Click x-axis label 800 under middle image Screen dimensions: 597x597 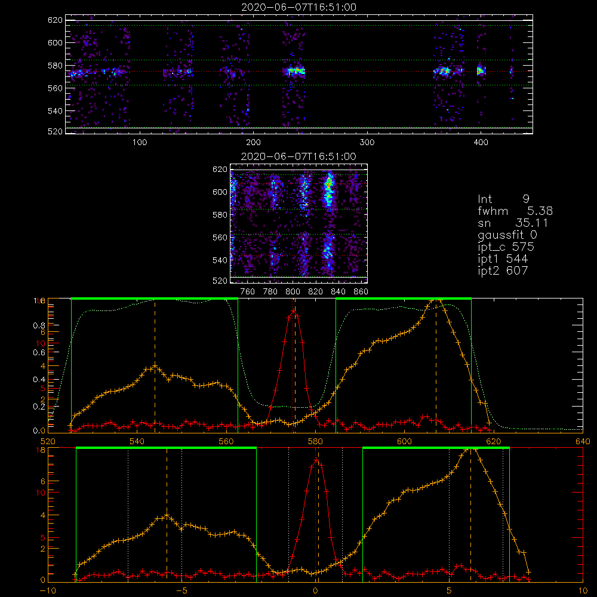(x=293, y=292)
